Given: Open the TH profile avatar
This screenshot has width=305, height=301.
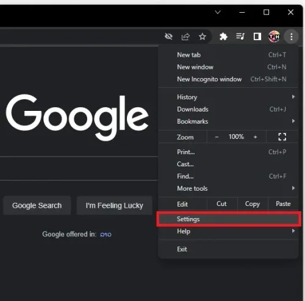Looking at the screenshot, I should click(x=274, y=37).
